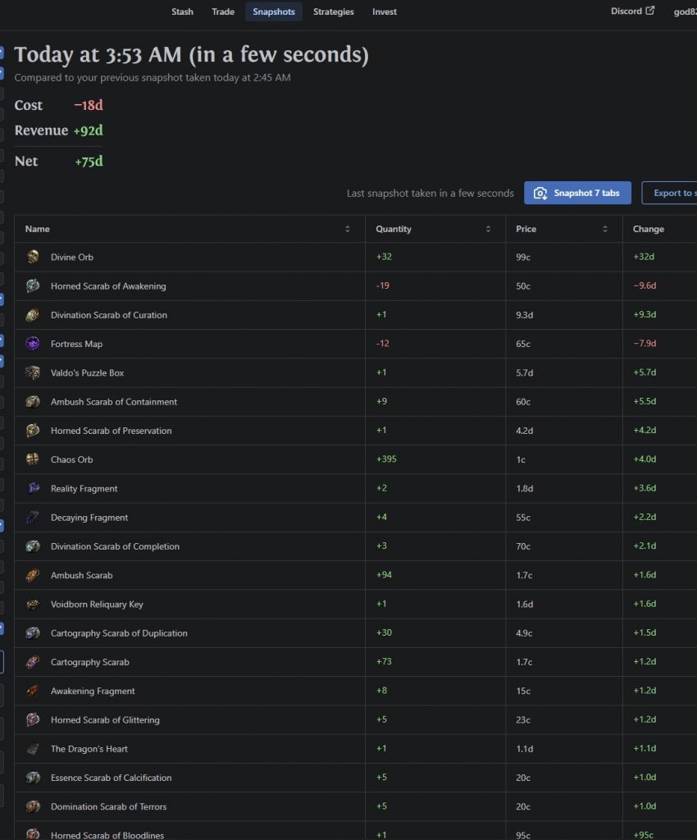The width and height of the screenshot is (697, 840).
Task: Click the Chaos Orb item icon
Action: point(33,459)
